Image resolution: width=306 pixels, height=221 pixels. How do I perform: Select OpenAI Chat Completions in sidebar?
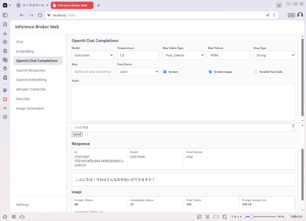tap(38, 61)
